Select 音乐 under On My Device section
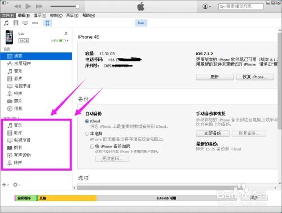Viewport: 282px width, 213px height. pyautogui.click(x=36, y=125)
